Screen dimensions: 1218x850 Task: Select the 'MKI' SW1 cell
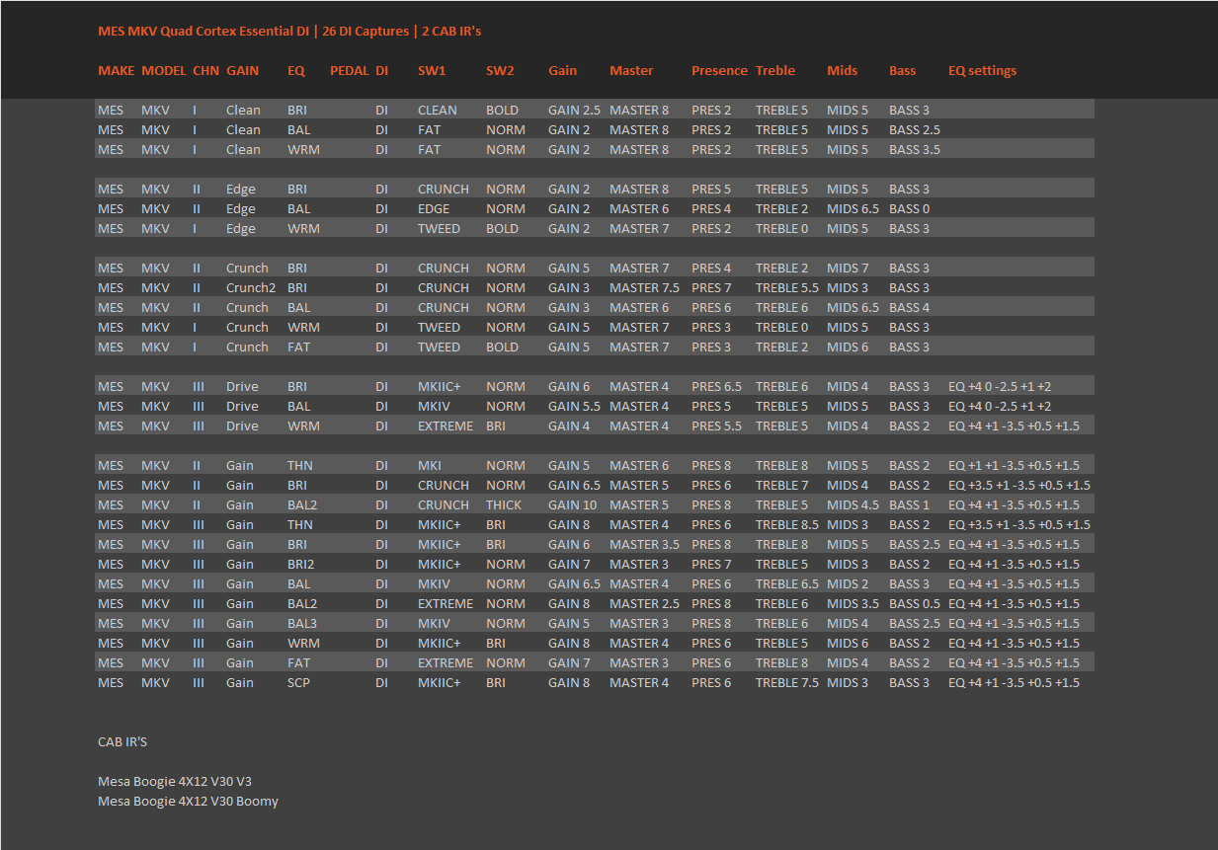tap(430, 466)
